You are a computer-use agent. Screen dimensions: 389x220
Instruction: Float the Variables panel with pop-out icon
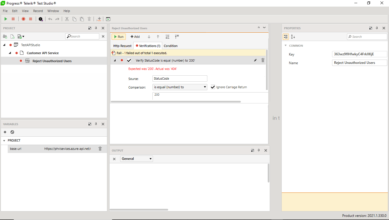point(90,124)
